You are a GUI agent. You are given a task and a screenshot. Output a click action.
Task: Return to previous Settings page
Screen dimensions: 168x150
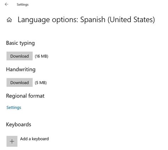pyautogui.click(x=6, y=4)
